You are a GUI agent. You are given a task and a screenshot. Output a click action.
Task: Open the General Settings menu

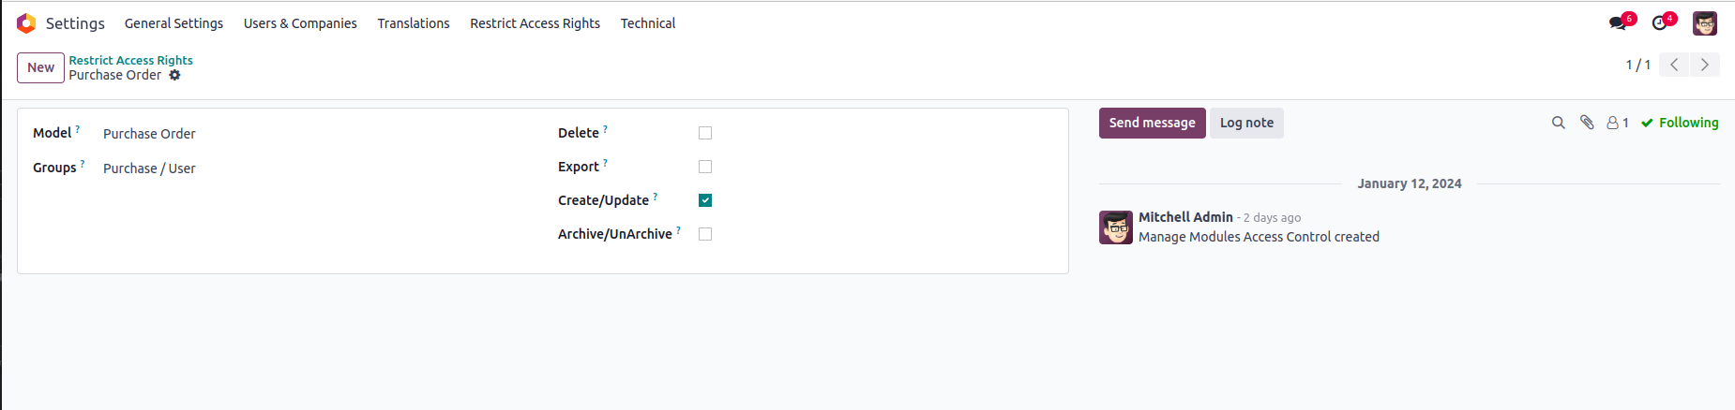[173, 23]
